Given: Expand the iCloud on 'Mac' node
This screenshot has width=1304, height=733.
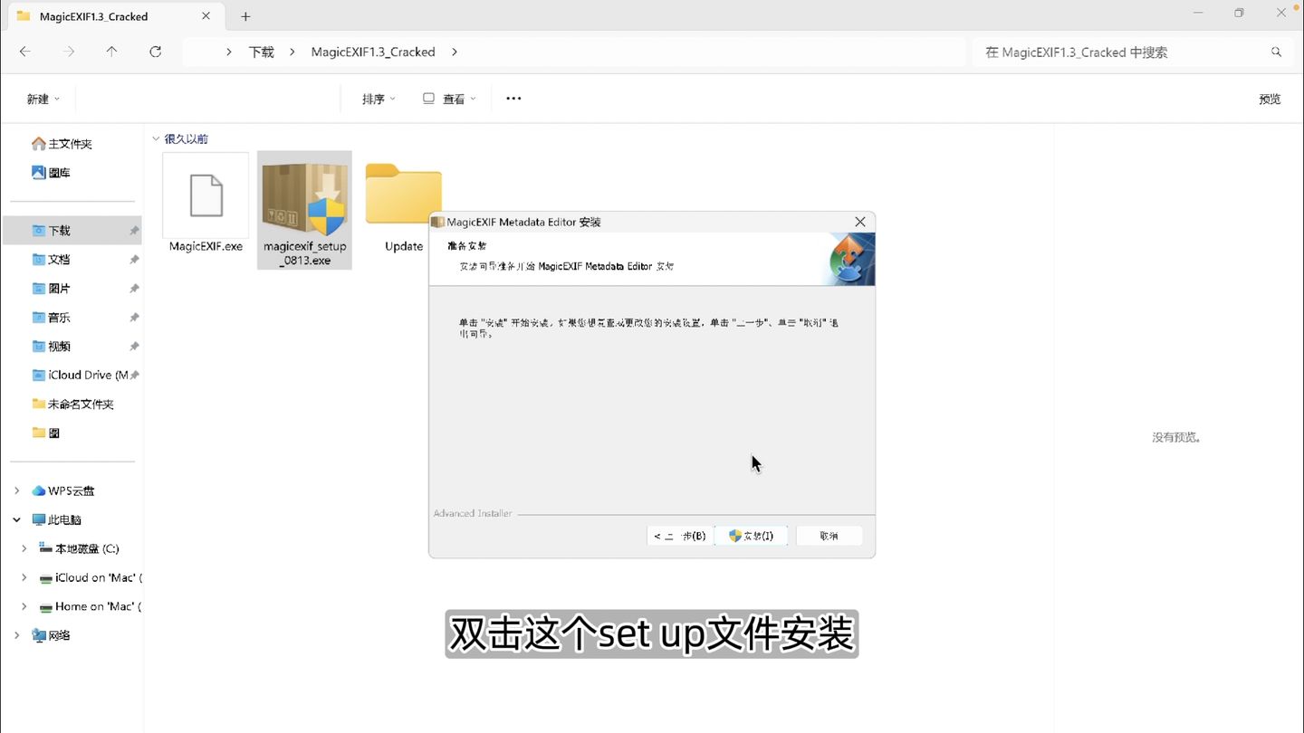Looking at the screenshot, I should coord(24,577).
